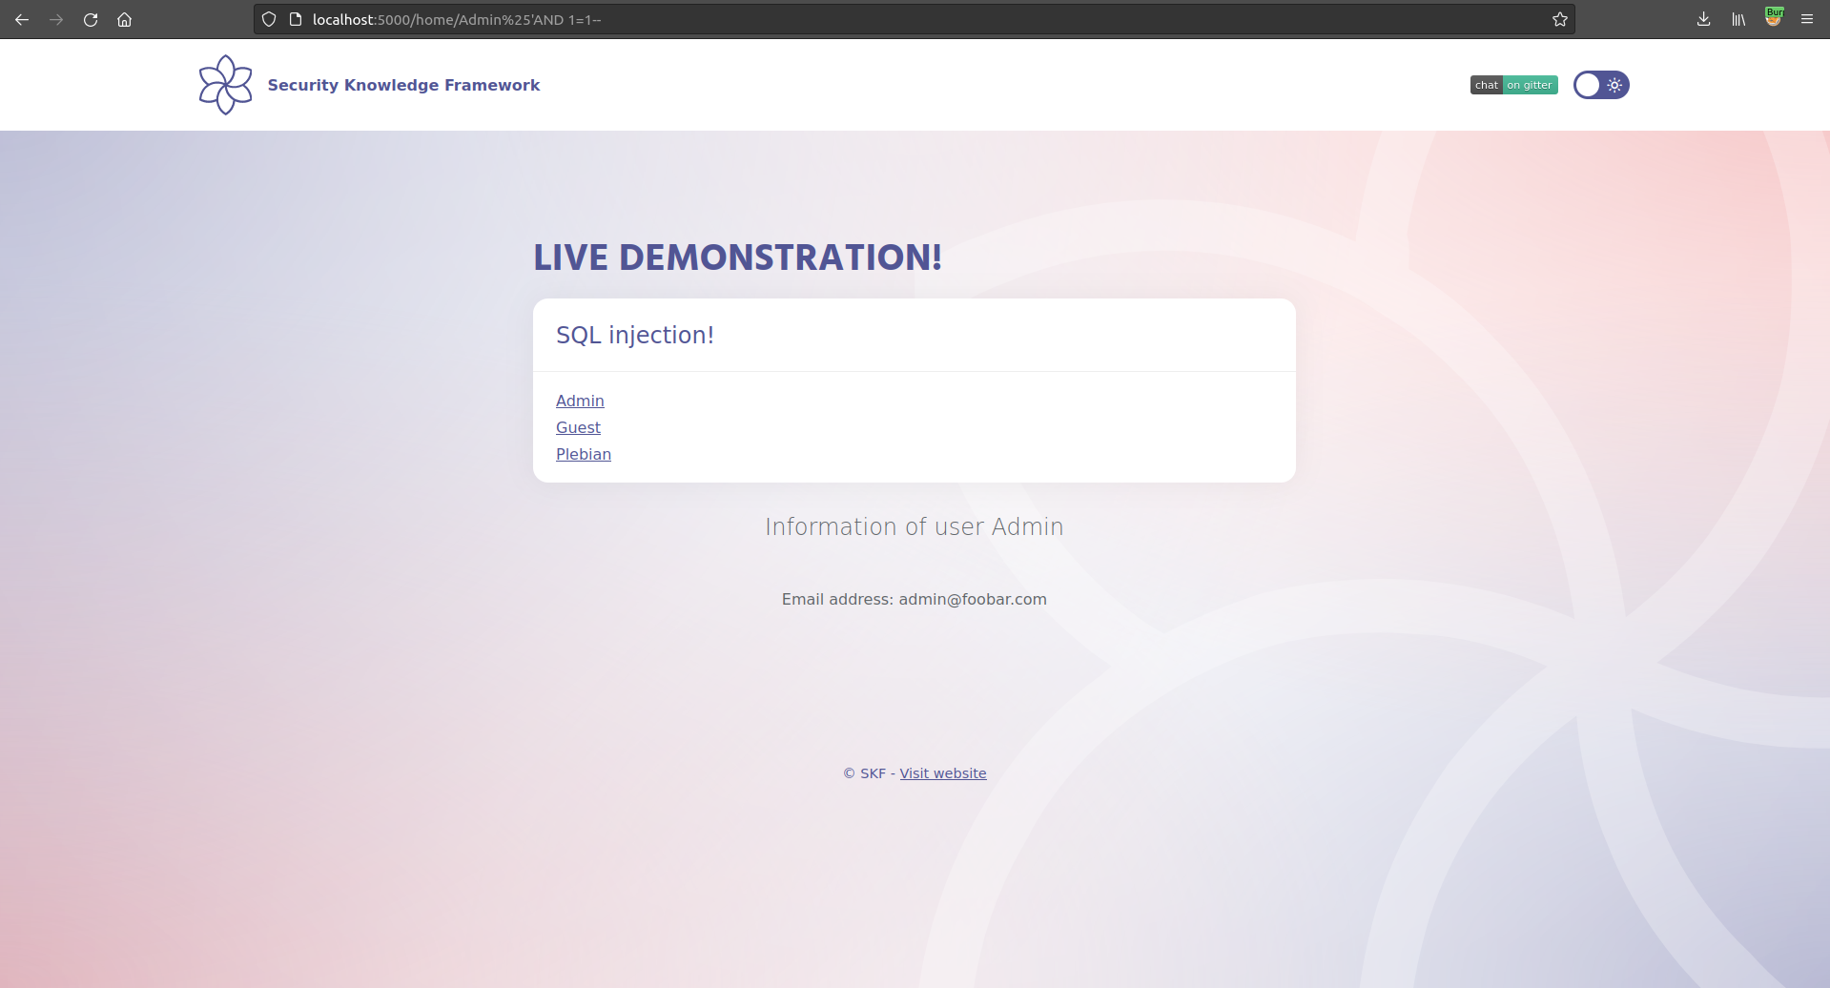Reload the current page

[91, 19]
